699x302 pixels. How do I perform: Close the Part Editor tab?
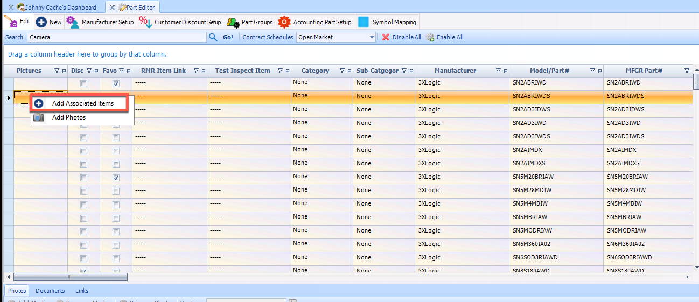[112, 8]
